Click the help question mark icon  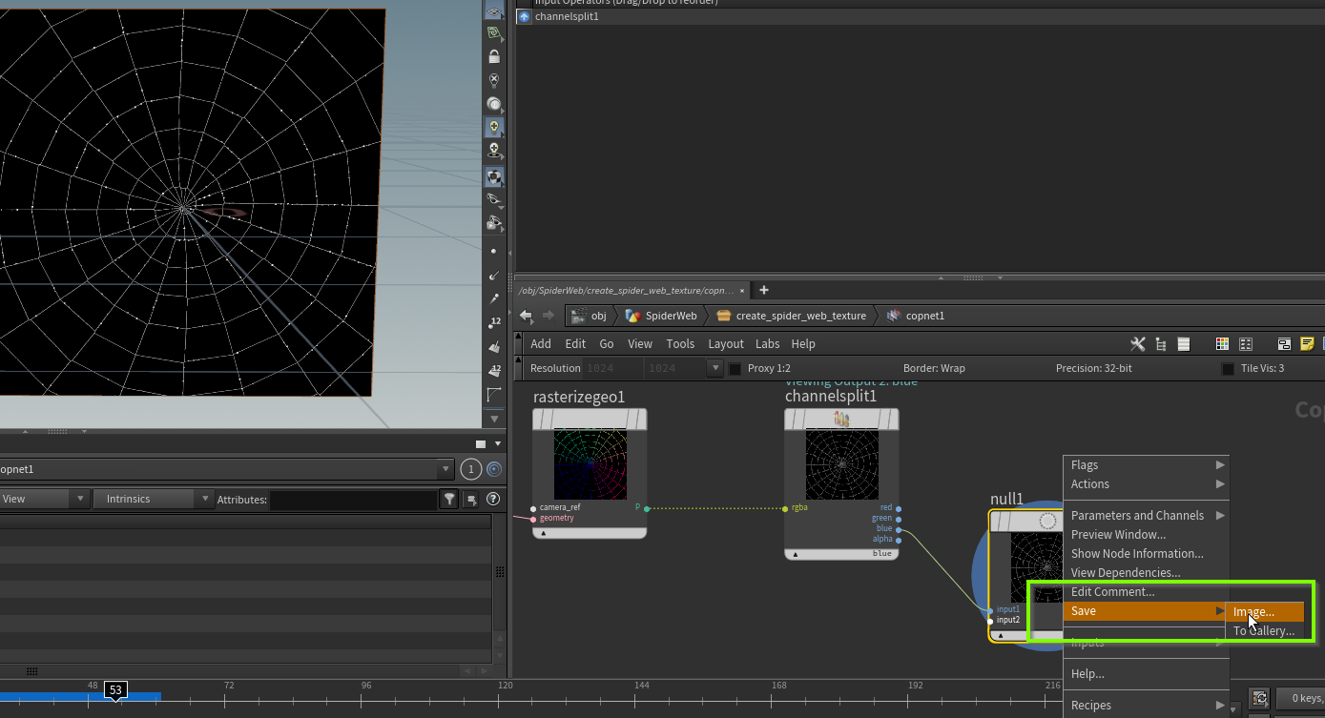click(x=493, y=499)
